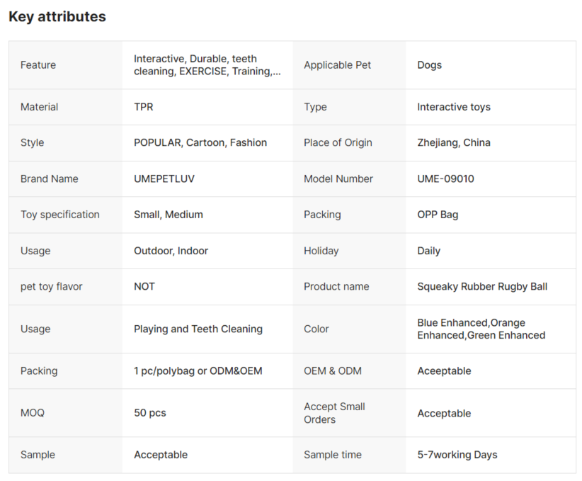
Task: Click the Interactive toys type value
Action: coord(454,107)
